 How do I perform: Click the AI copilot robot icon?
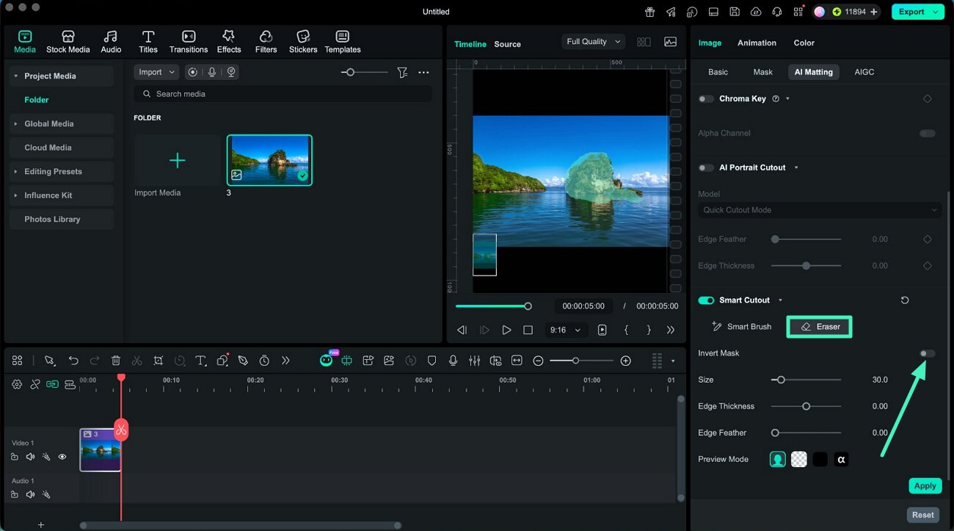pyautogui.click(x=327, y=360)
